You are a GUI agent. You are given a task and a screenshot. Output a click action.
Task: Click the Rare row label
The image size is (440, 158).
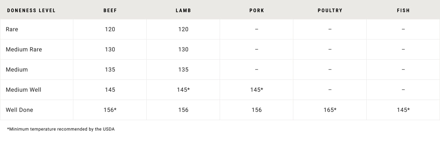pos(12,29)
